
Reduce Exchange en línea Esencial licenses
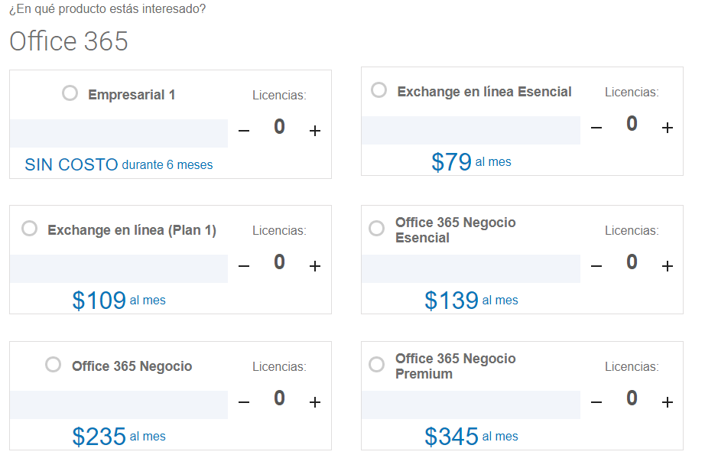pyautogui.click(x=596, y=128)
